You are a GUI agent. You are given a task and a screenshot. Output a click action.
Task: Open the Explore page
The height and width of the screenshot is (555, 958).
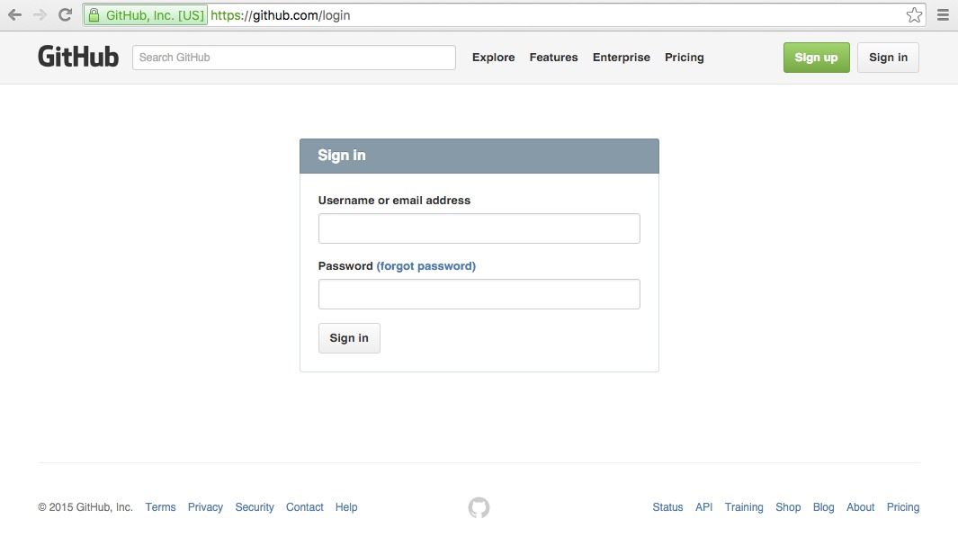(493, 57)
